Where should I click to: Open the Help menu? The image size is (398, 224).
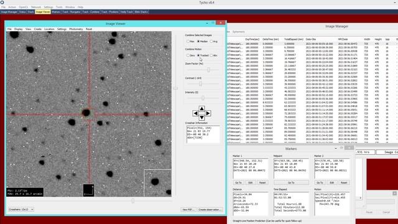coord(80,7)
